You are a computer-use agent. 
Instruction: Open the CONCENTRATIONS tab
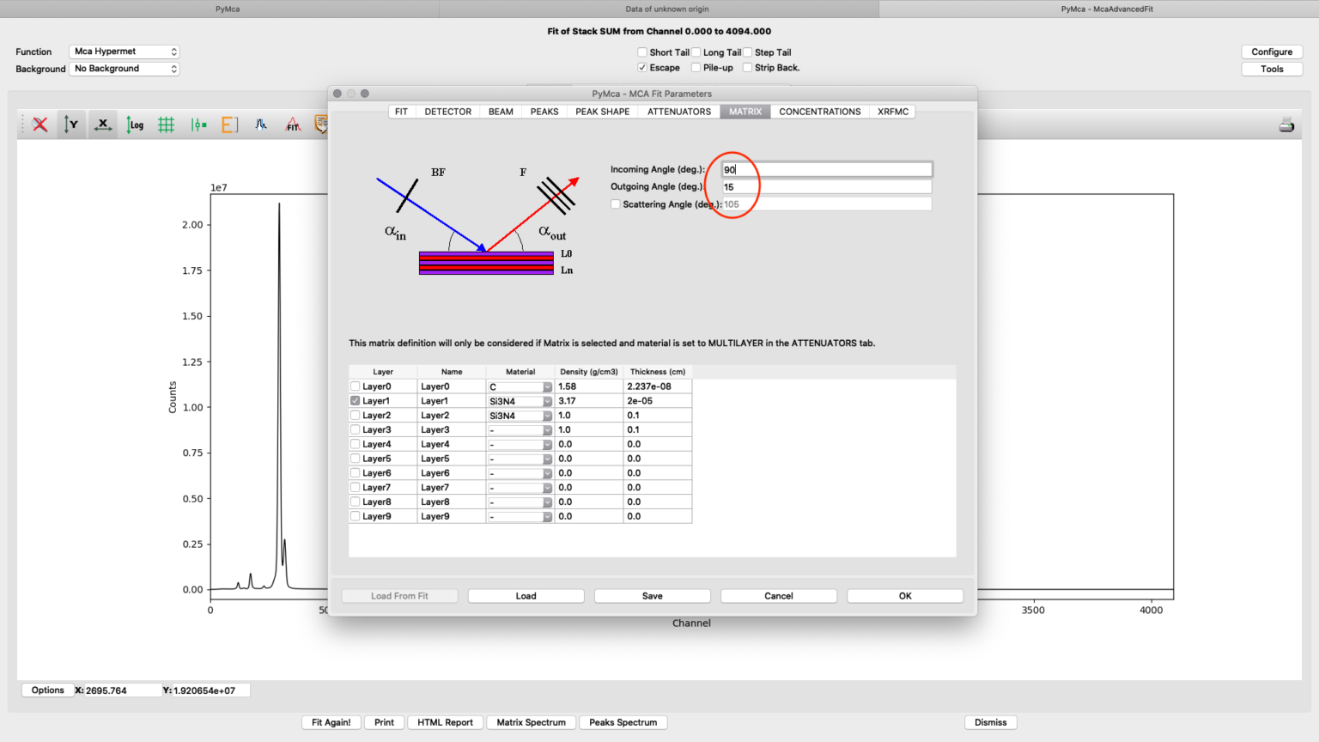click(x=818, y=111)
